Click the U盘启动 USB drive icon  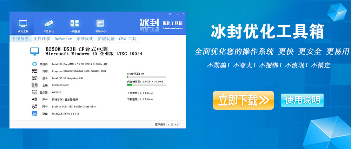coord(48,23)
